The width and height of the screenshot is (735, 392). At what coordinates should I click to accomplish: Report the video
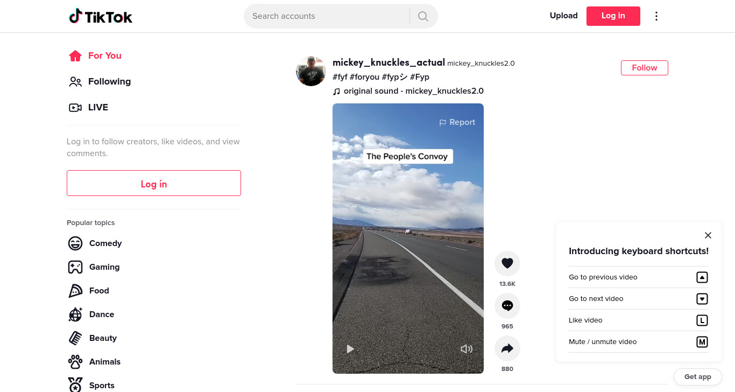pyautogui.click(x=457, y=122)
